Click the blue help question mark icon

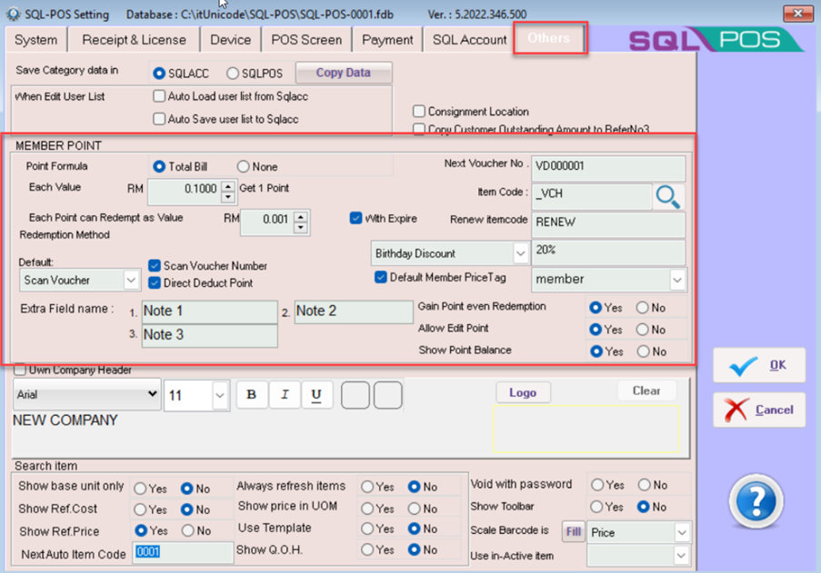[x=756, y=501]
